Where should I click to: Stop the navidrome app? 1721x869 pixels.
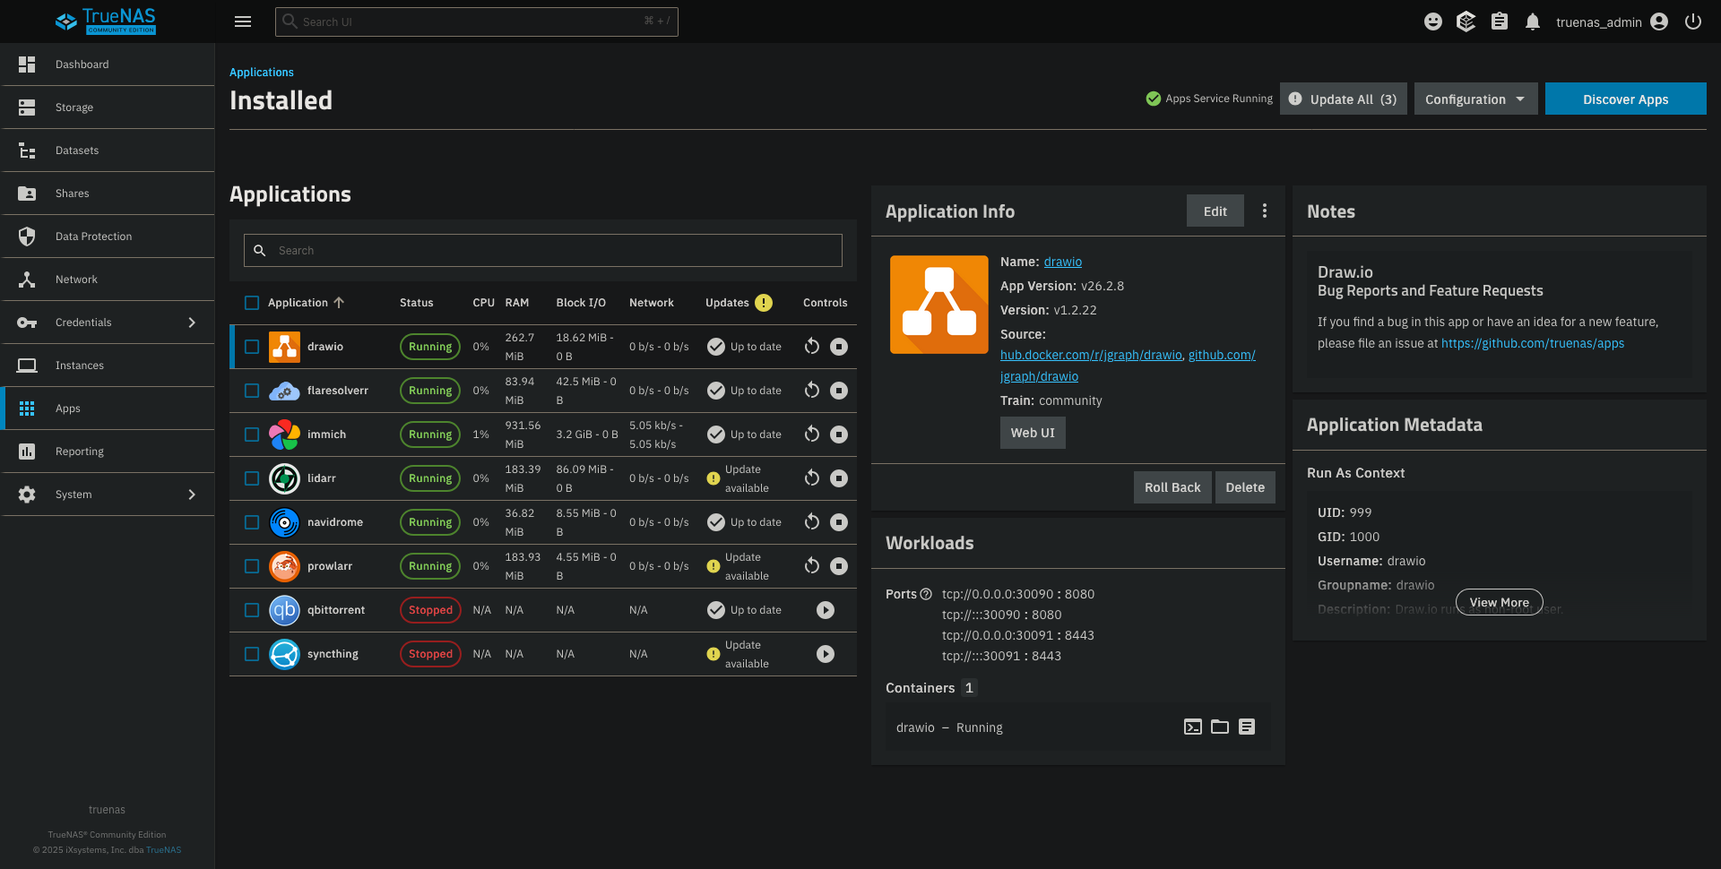[x=839, y=522]
